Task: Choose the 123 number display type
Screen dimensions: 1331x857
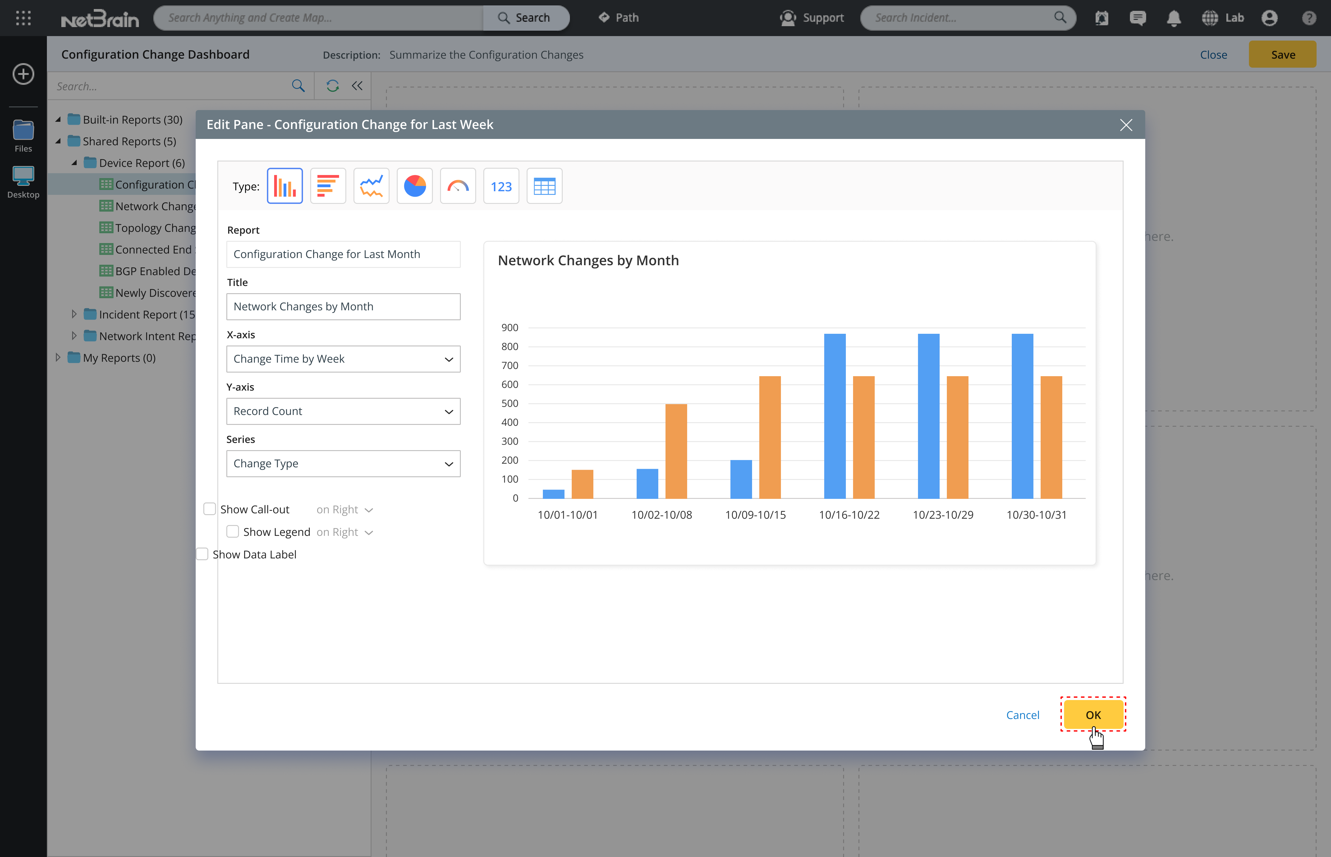Action: click(500, 186)
